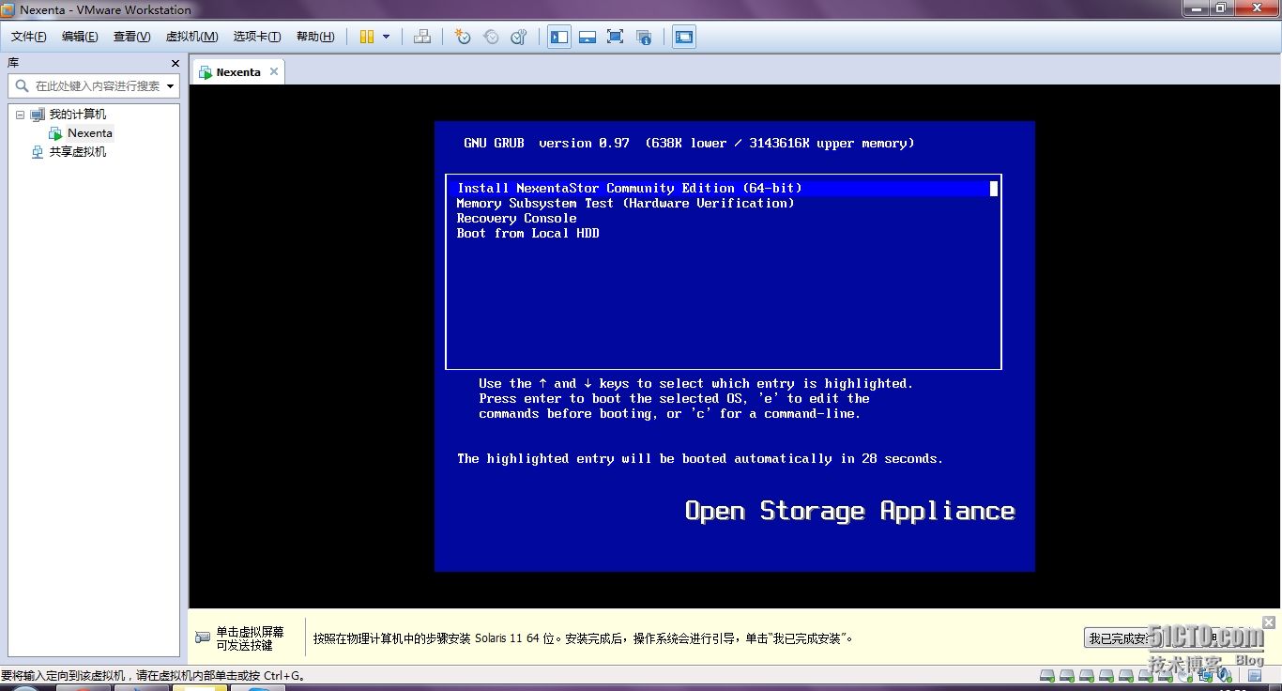This screenshot has height=691, width=1282.
Task: Collapse the 我的计算机 tree node
Action: point(20,115)
